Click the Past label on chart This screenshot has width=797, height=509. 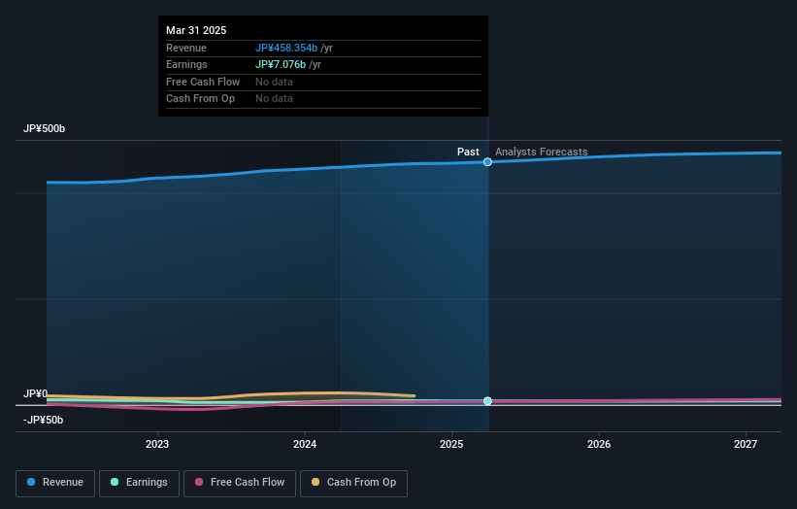point(468,152)
